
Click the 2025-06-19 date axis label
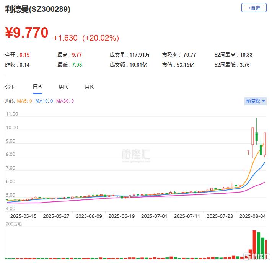point(122,216)
